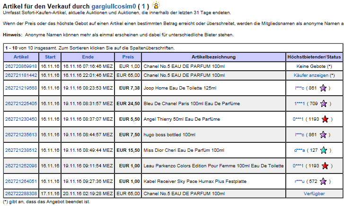The image size is (344, 206).
Task: Select end time 19.11.16 08:23:53 MEZ
Action: pyautogui.click(x=88, y=88)
